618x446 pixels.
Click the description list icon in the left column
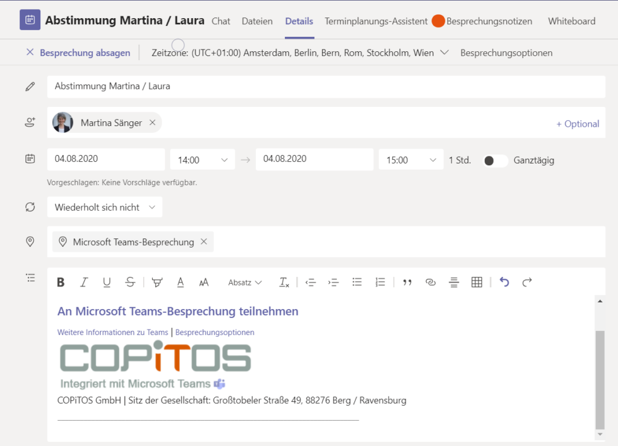[30, 278]
